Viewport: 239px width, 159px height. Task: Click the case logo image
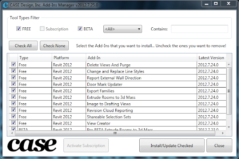point(32,145)
